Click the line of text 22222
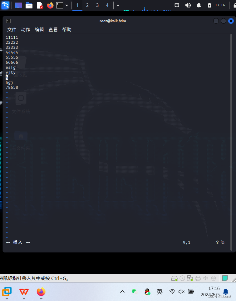Viewport: 236px width, 301px height. click(12, 43)
